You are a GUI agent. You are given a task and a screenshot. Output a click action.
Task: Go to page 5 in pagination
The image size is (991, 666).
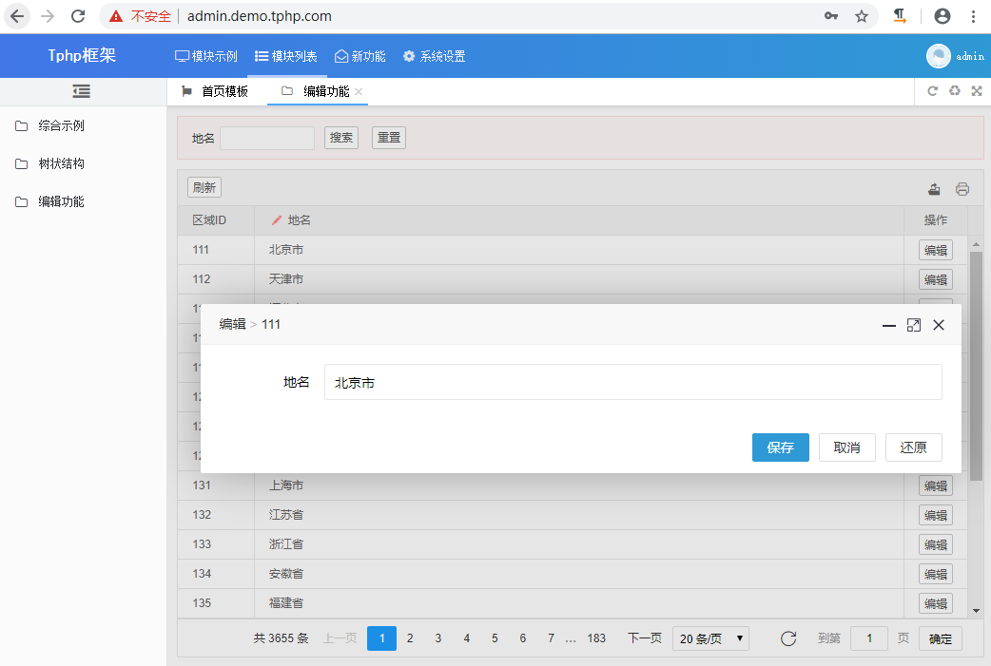click(495, 638)
